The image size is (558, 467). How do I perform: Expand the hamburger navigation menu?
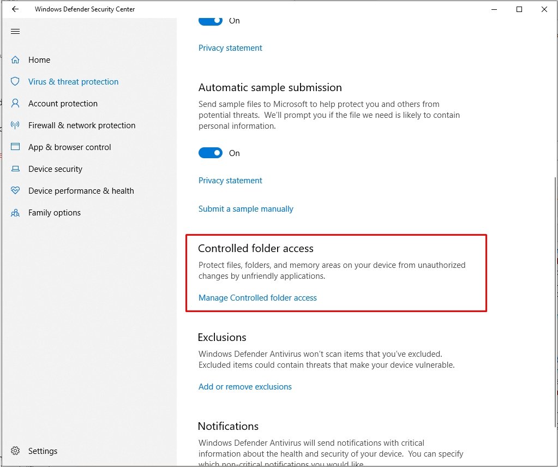point(15,32)
